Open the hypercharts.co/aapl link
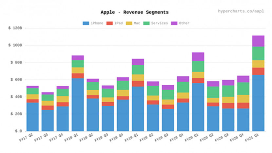272x153 pixels. pos(241,11)
